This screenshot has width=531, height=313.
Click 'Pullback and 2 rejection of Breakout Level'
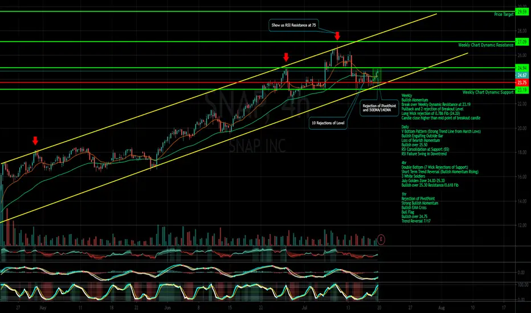[432, 109]
